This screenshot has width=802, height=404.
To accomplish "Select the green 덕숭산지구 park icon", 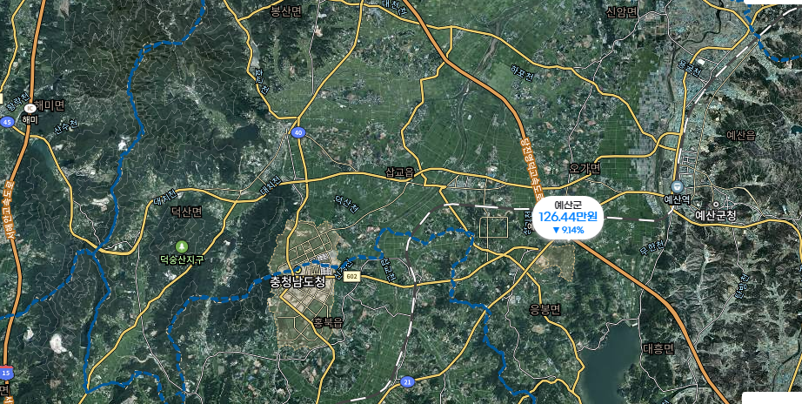I will point(181,247).
